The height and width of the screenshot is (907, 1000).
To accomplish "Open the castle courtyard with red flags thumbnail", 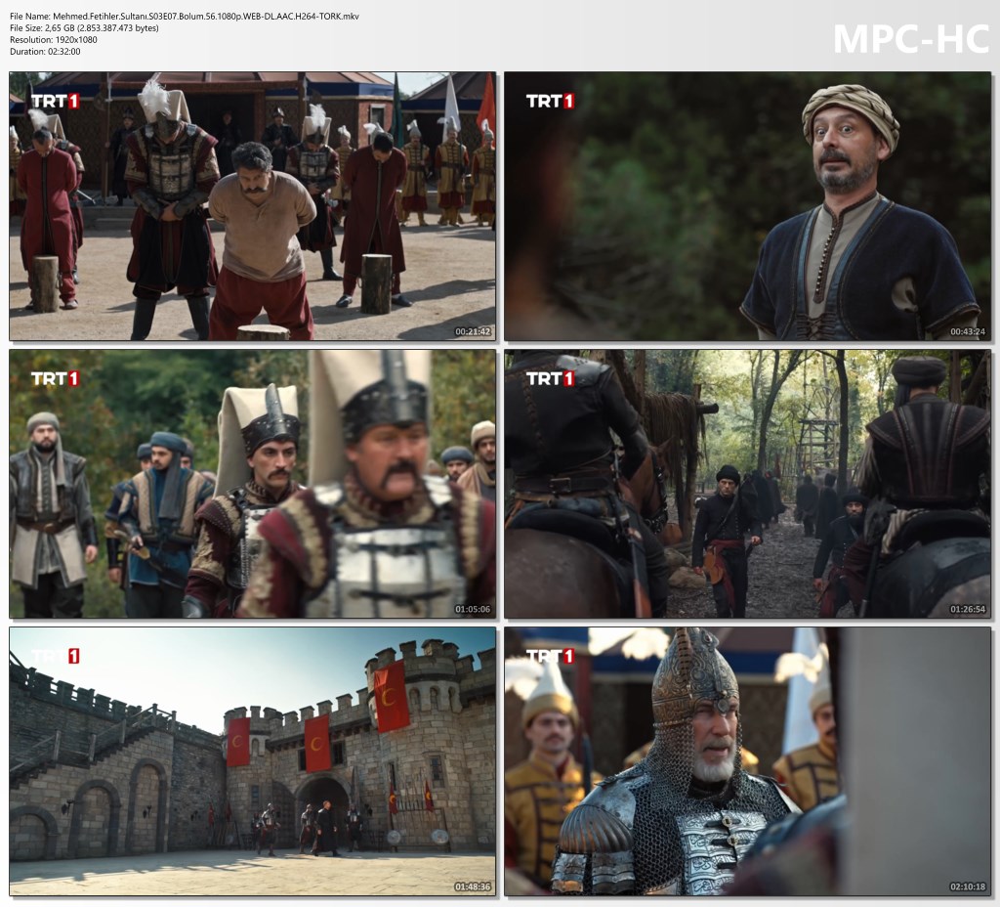I will pyautogui.click(x=252, y=761).
